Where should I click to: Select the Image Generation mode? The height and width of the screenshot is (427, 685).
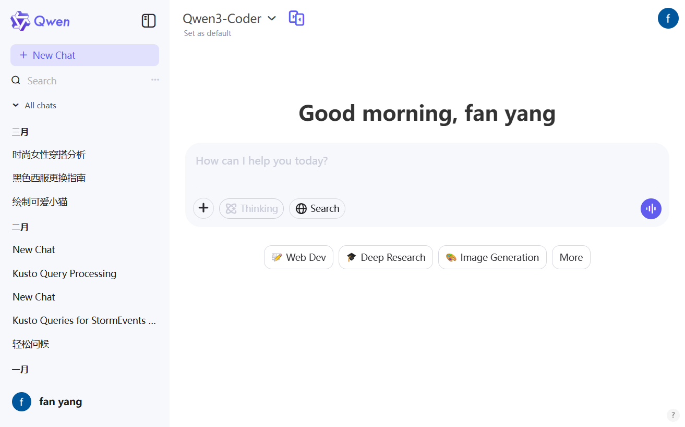coord(492,257)
